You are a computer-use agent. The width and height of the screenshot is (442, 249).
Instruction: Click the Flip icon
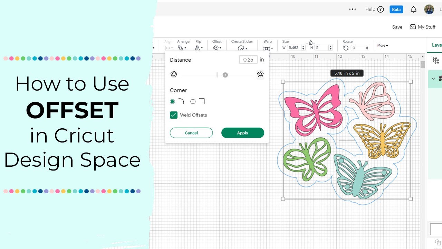197,48
